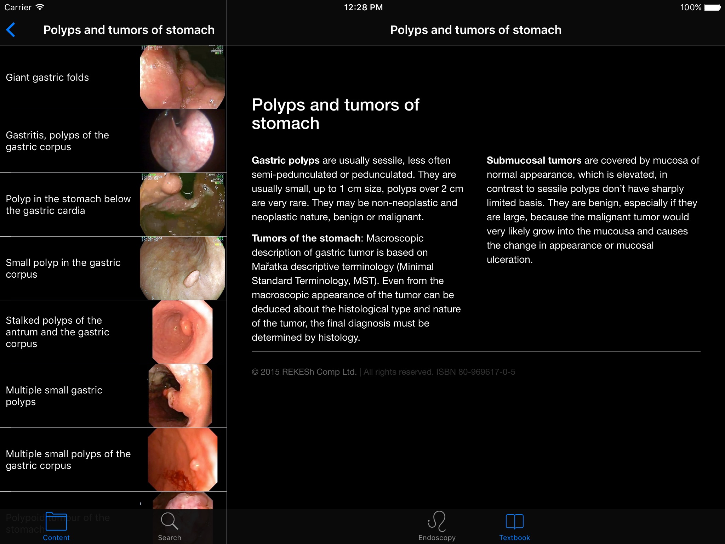Tap the 100% battery percentage
The image size is (725, 544).
coord(690,7)
